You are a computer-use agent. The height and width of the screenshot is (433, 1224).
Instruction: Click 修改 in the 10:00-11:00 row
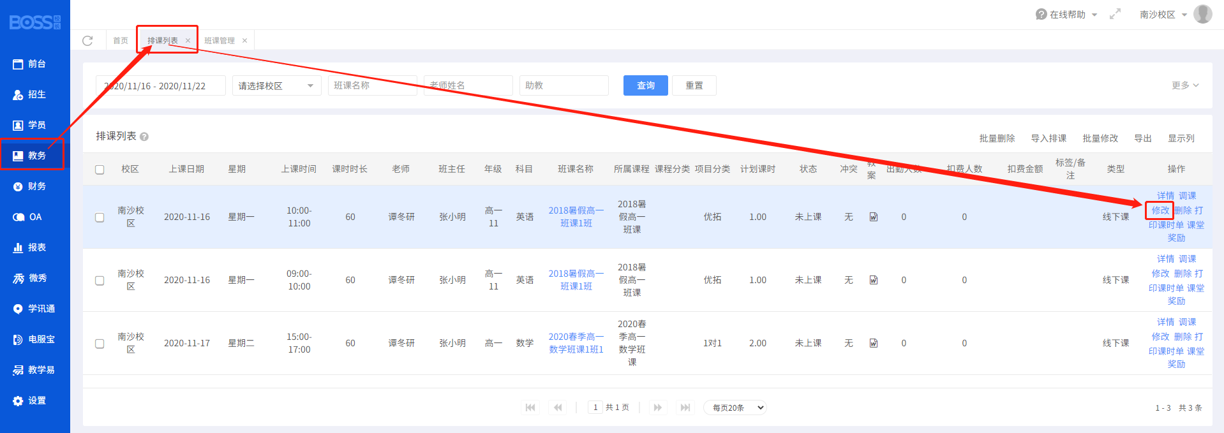point(1160,210)
